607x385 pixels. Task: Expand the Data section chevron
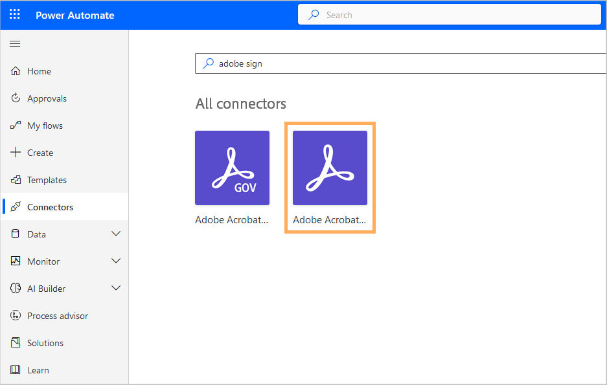point(116,234)
